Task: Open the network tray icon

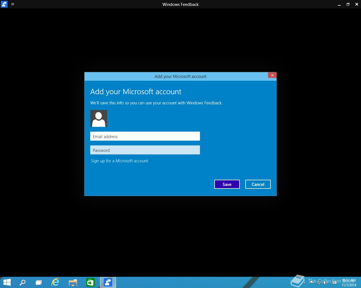Action: pos(319,282)
